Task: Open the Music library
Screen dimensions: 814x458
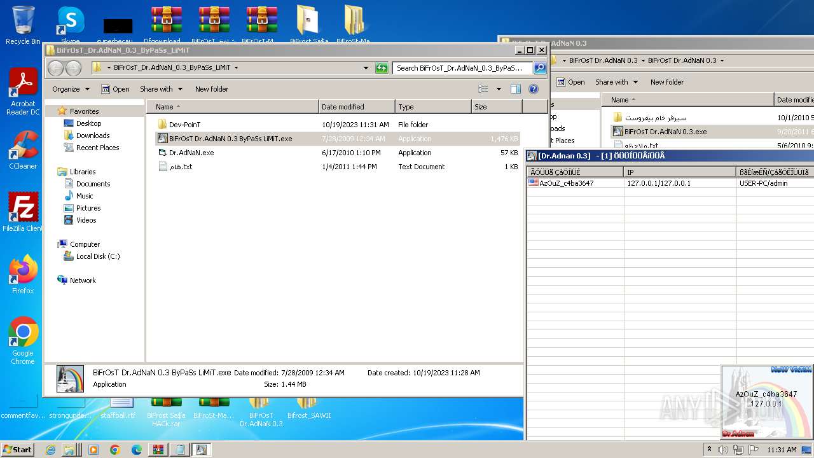Action: tap(85, 196)
